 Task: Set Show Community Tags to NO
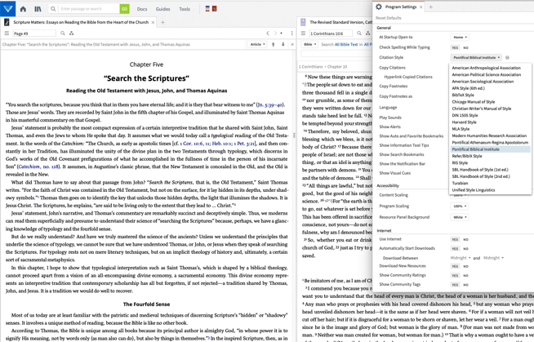(465, 285)
